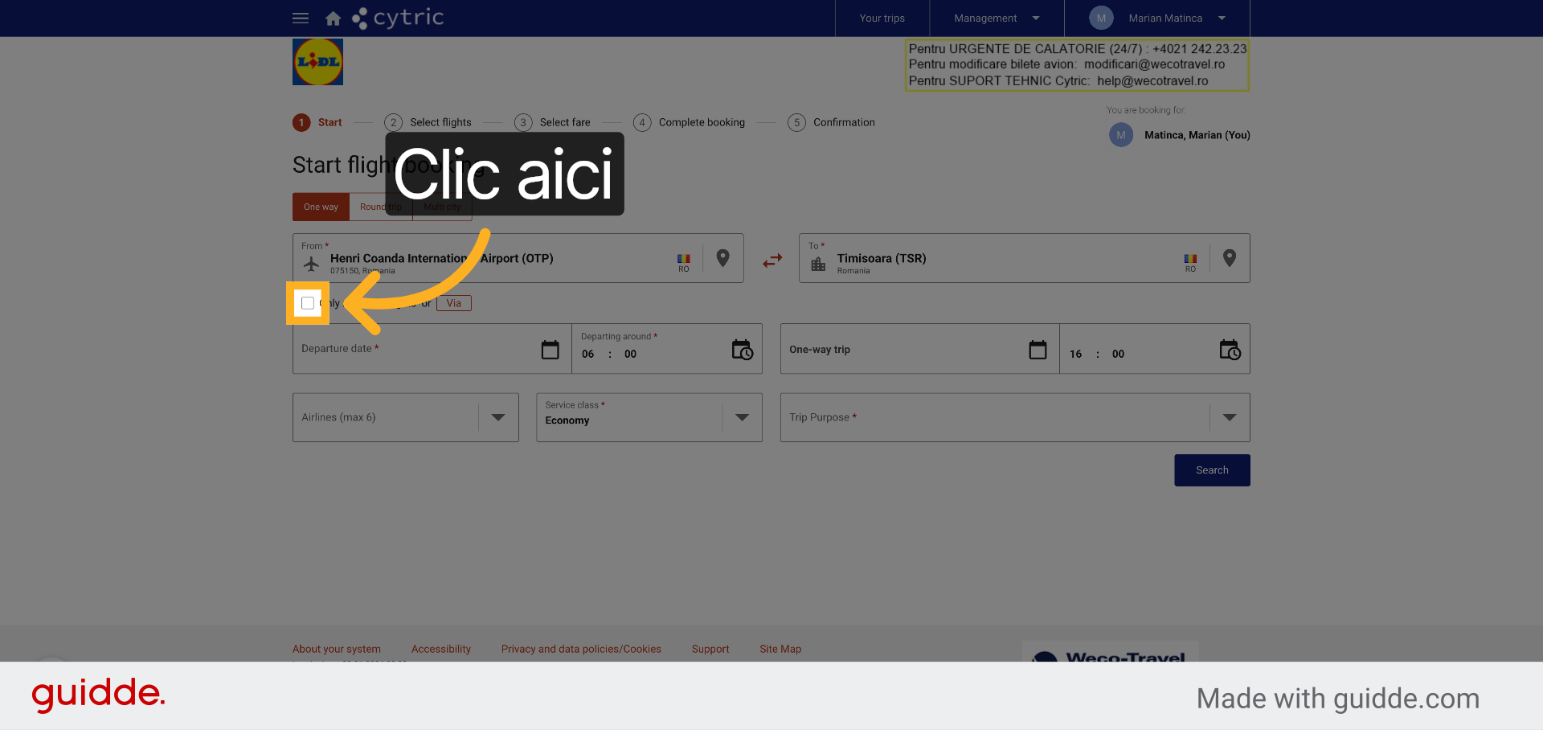Open Your trips
Image resolution: width=1543 pixels, height=730 pixels.
(882, 18)
